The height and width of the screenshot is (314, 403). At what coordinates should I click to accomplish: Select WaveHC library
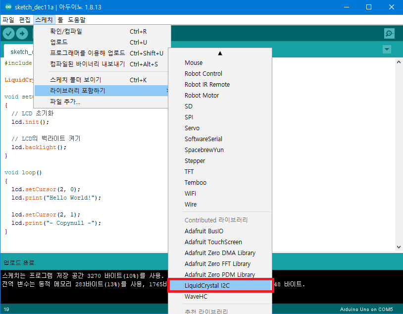coord(220,297)
